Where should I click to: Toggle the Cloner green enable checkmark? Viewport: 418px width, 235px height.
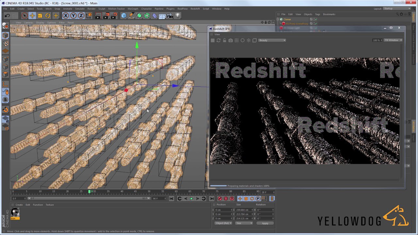pyautogui.click(x=316, y=19)
